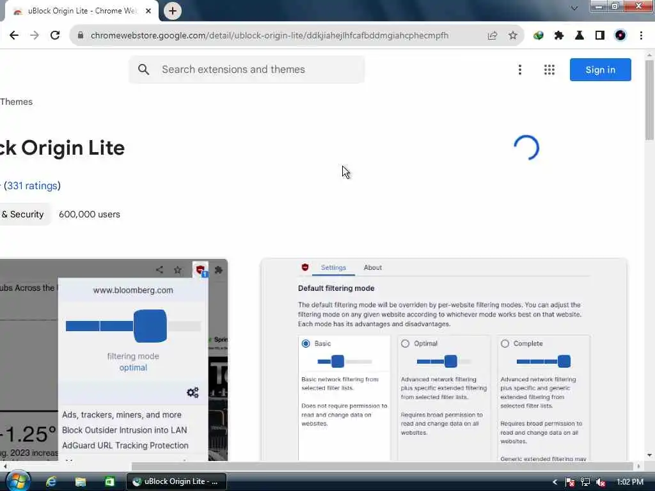This screenshot has width=655, height=491.
Task: Go back with the browser back arrow
Action: click(x=14, y=36)
